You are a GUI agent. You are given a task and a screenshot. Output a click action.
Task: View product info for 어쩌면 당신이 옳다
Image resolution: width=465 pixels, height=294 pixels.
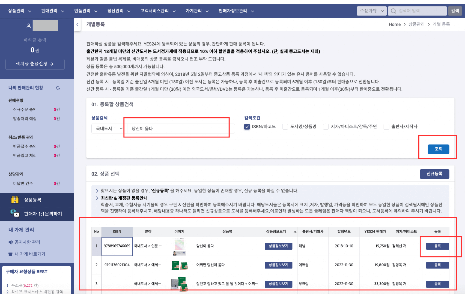(x=278, y=265)
